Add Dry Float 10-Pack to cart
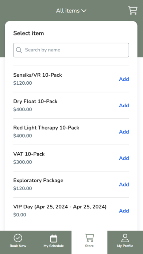 click(124, 105)
